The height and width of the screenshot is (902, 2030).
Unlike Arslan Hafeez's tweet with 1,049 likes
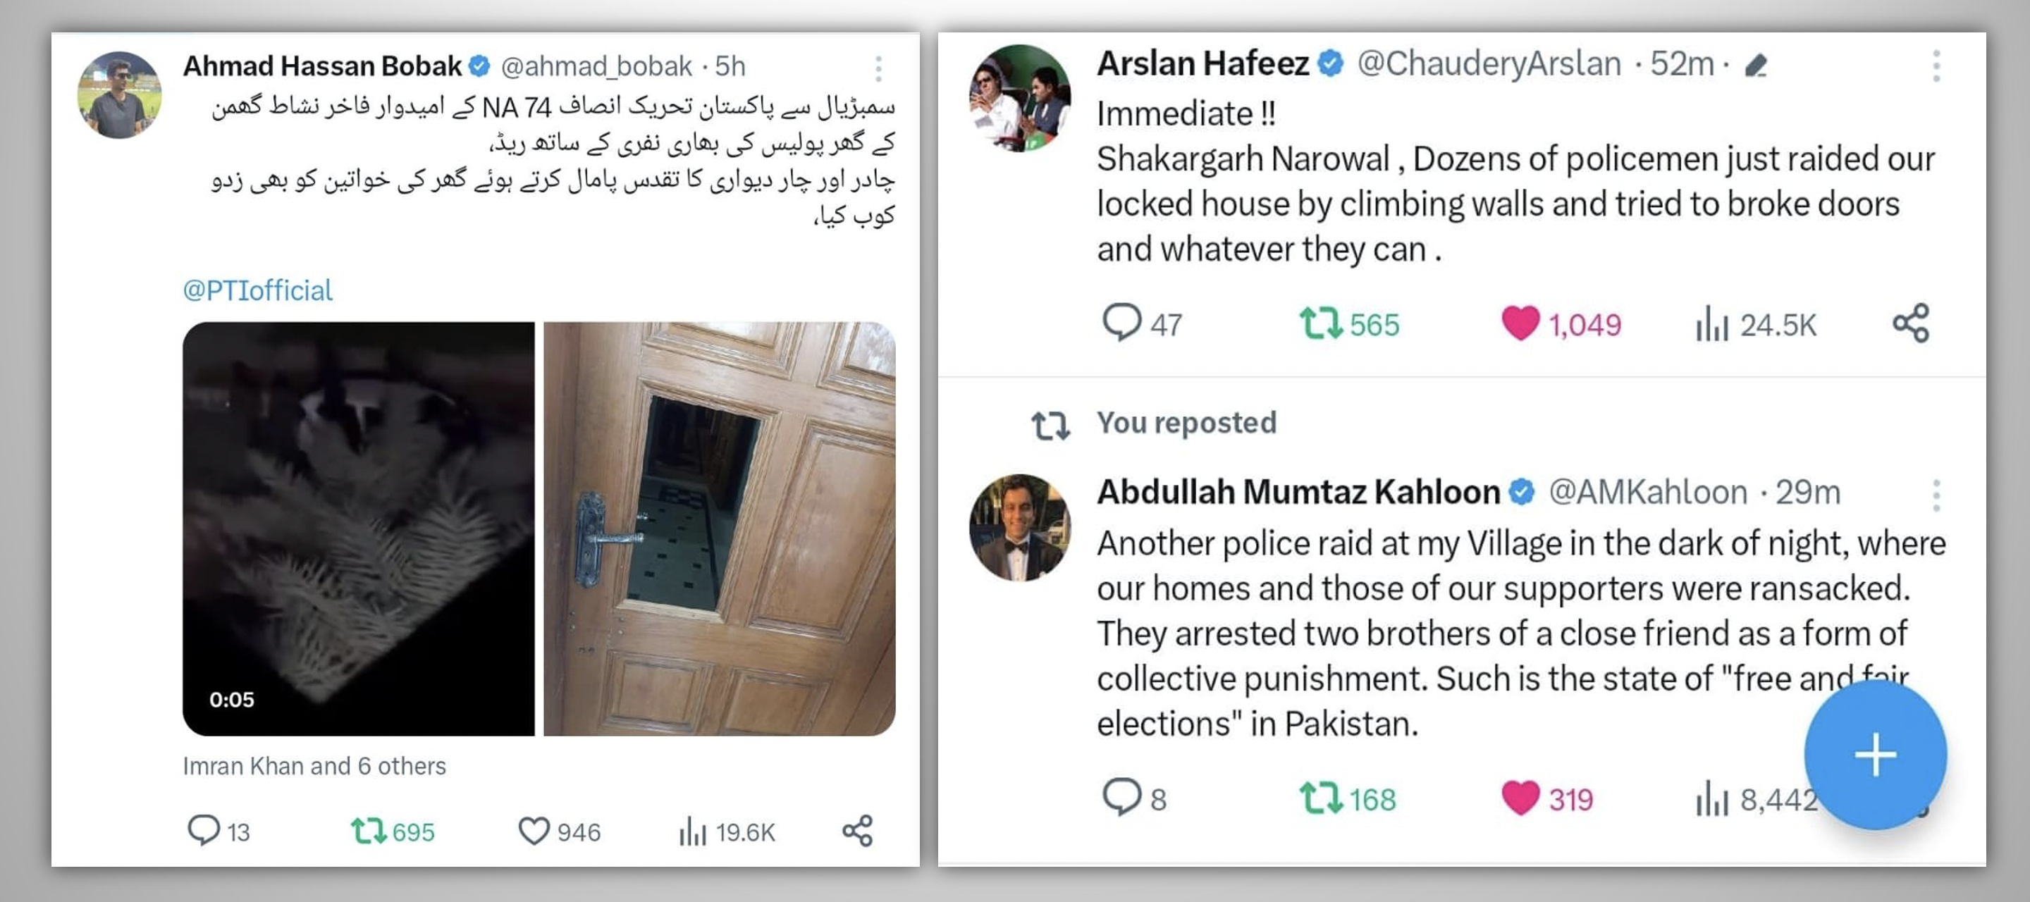[1520, 323]
